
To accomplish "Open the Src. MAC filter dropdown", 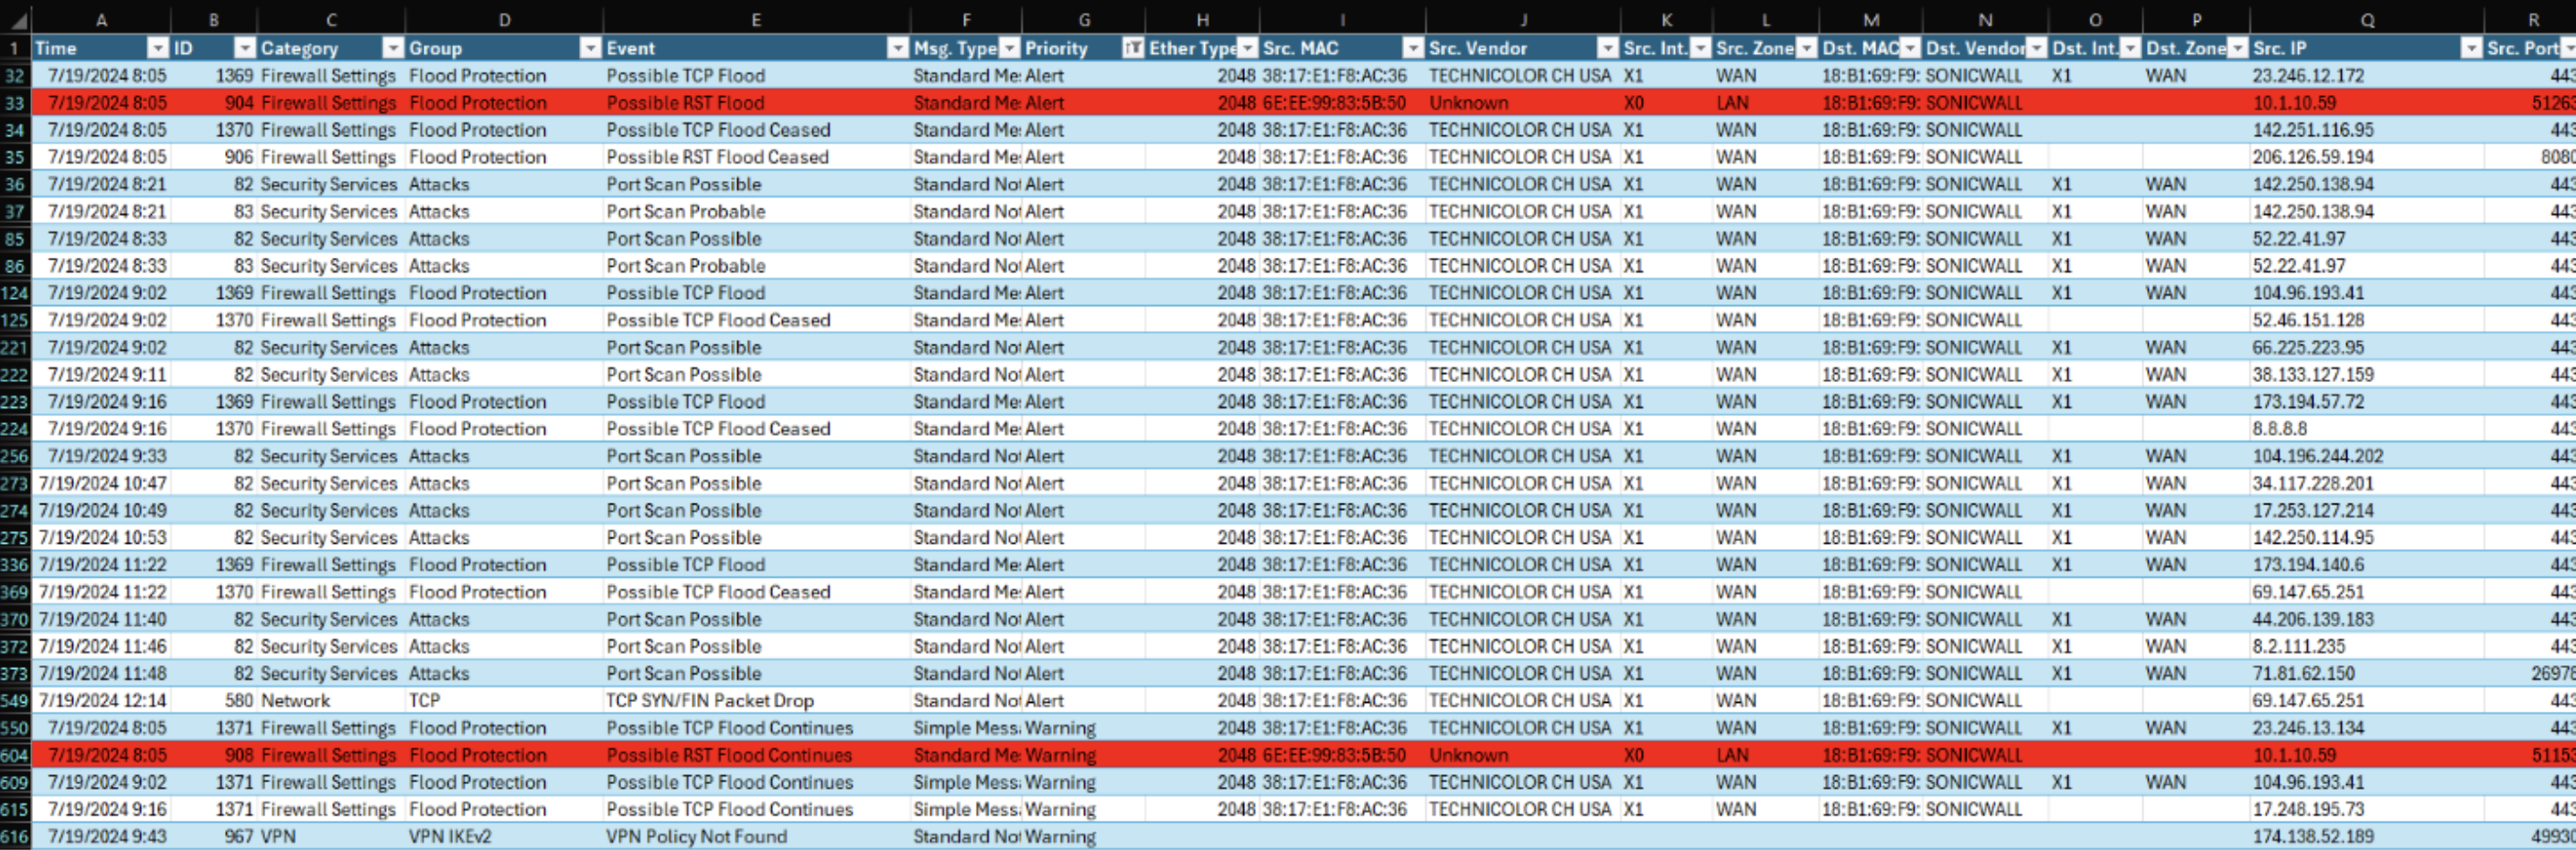I will pos(1412,48).
